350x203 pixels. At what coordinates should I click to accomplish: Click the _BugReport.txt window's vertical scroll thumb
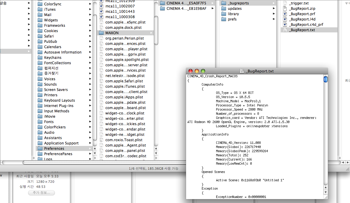pyautogui.click(x=326, y=79)
